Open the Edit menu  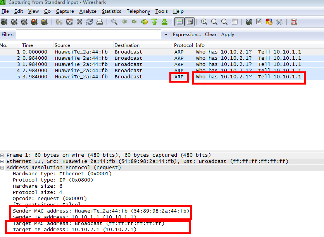tap(18, 11)
